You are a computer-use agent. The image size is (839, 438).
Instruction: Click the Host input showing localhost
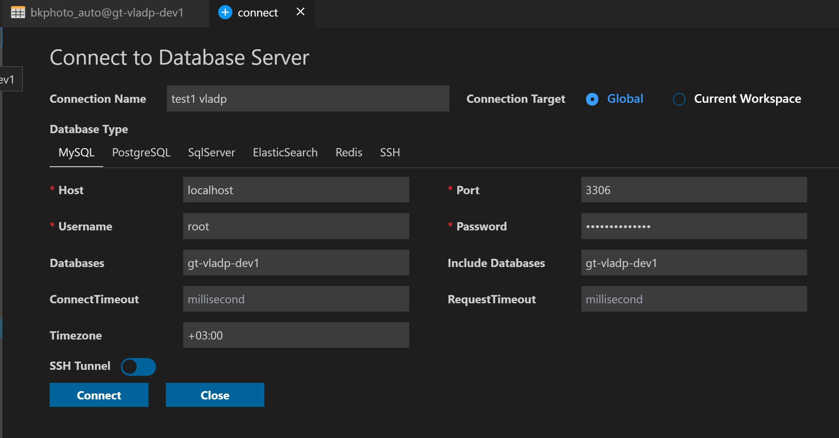point(296,189)
